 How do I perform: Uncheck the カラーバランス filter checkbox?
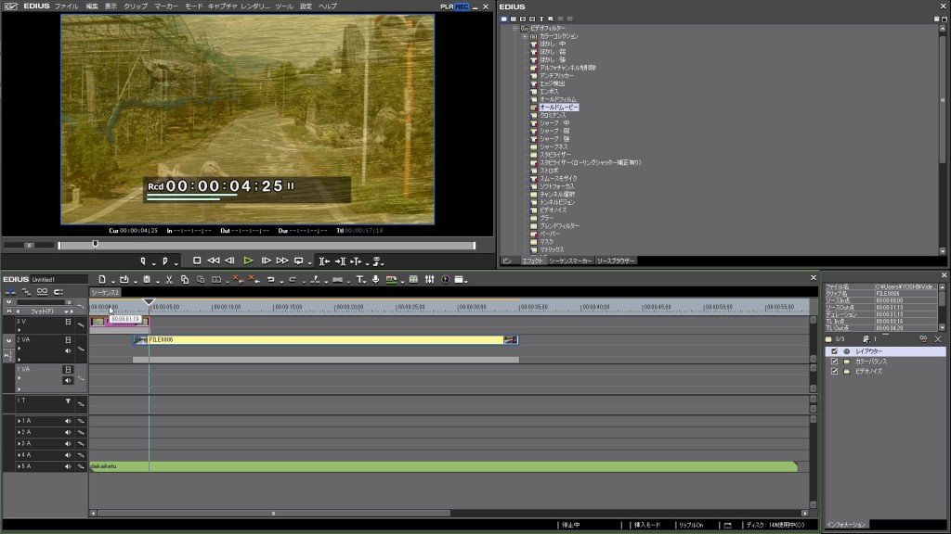pos(835,362)
